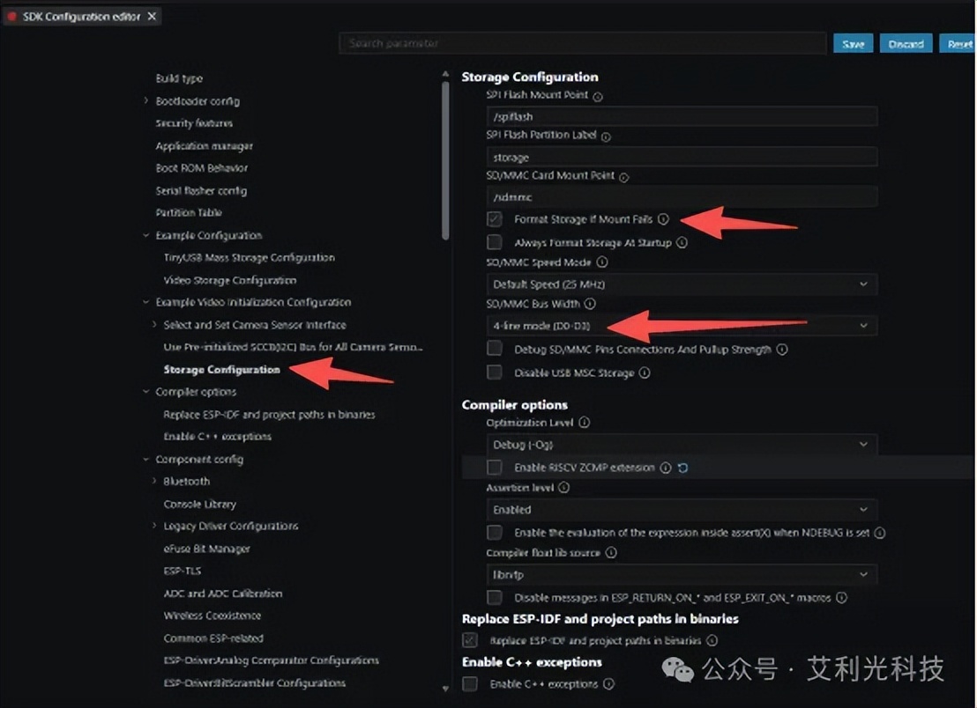Click the settings tree vertical scrollbar
977x708 pixels.
pyautogui.click(x=445, y=160)
